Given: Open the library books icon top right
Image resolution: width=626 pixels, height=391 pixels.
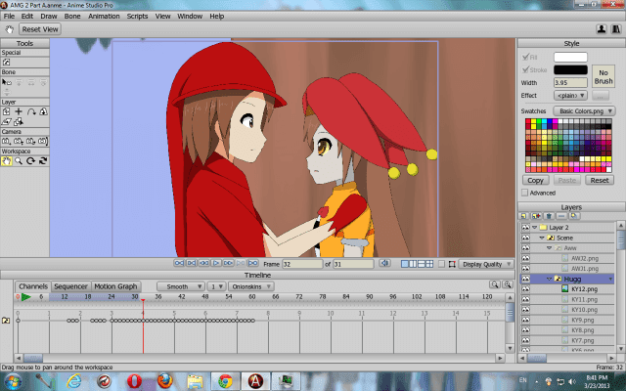Looking at the screenshot, I should (x=616, y=29).
